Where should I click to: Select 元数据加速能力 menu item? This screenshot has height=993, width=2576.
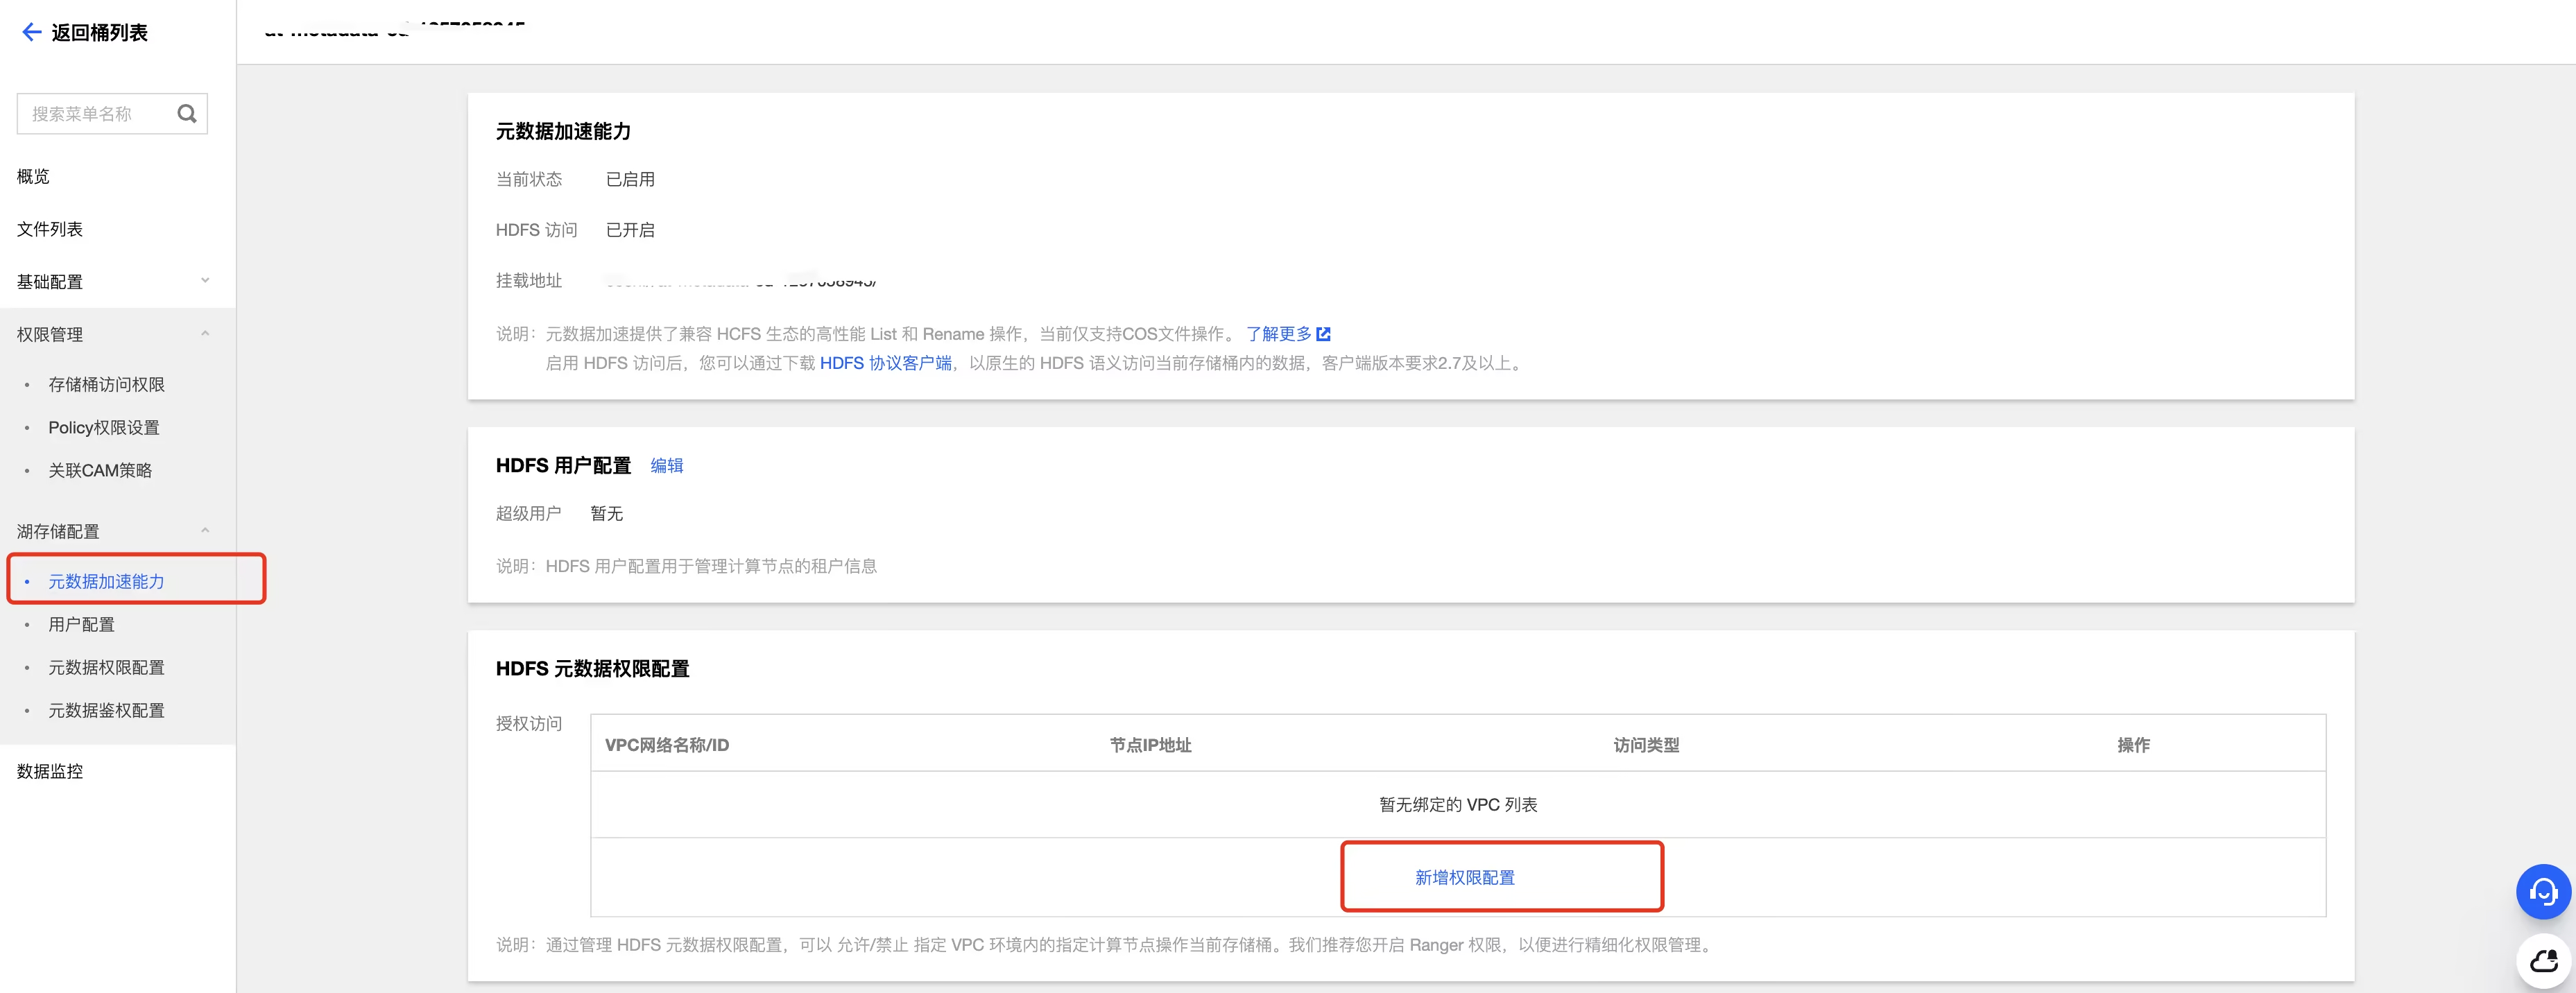point(107,582)
